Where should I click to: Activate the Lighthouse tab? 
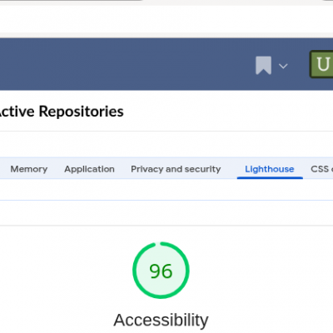(270, 169)
